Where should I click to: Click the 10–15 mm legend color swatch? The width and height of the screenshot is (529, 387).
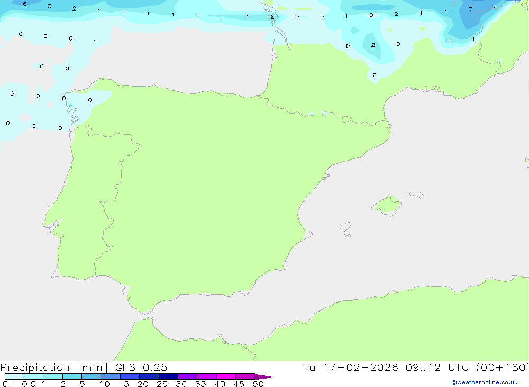111,376
